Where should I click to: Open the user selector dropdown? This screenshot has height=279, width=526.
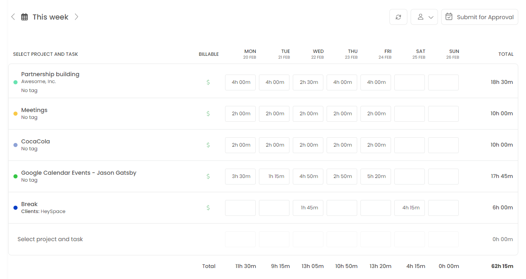[424, 17]
